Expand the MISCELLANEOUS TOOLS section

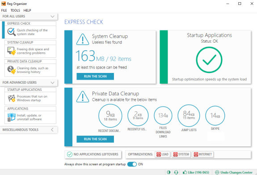point(52,130)
